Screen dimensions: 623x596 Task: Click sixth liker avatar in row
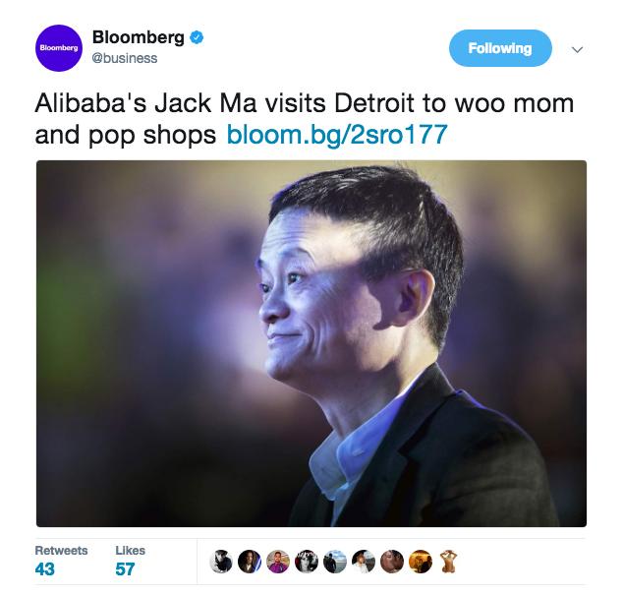tap(364, 562)
